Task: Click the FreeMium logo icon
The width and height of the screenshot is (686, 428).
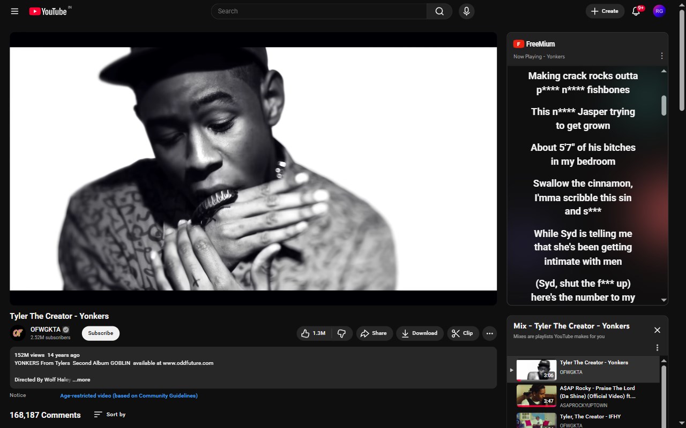Action: point(518,44)
